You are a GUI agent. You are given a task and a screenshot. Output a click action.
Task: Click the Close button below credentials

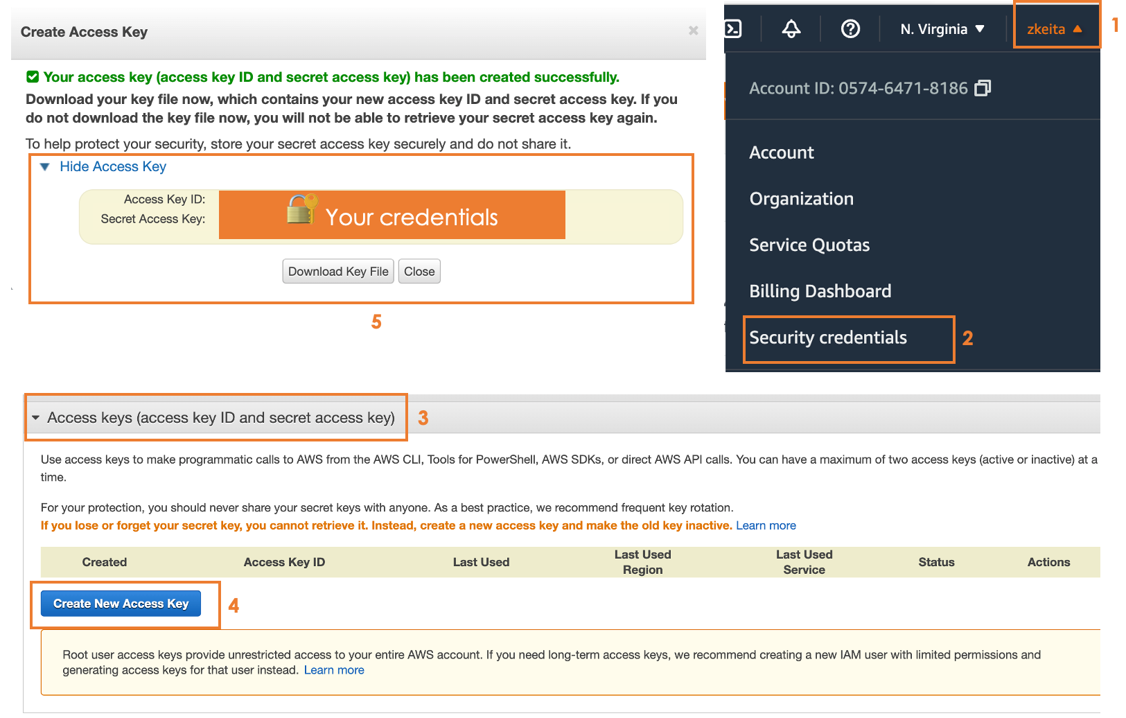point(419,272)
